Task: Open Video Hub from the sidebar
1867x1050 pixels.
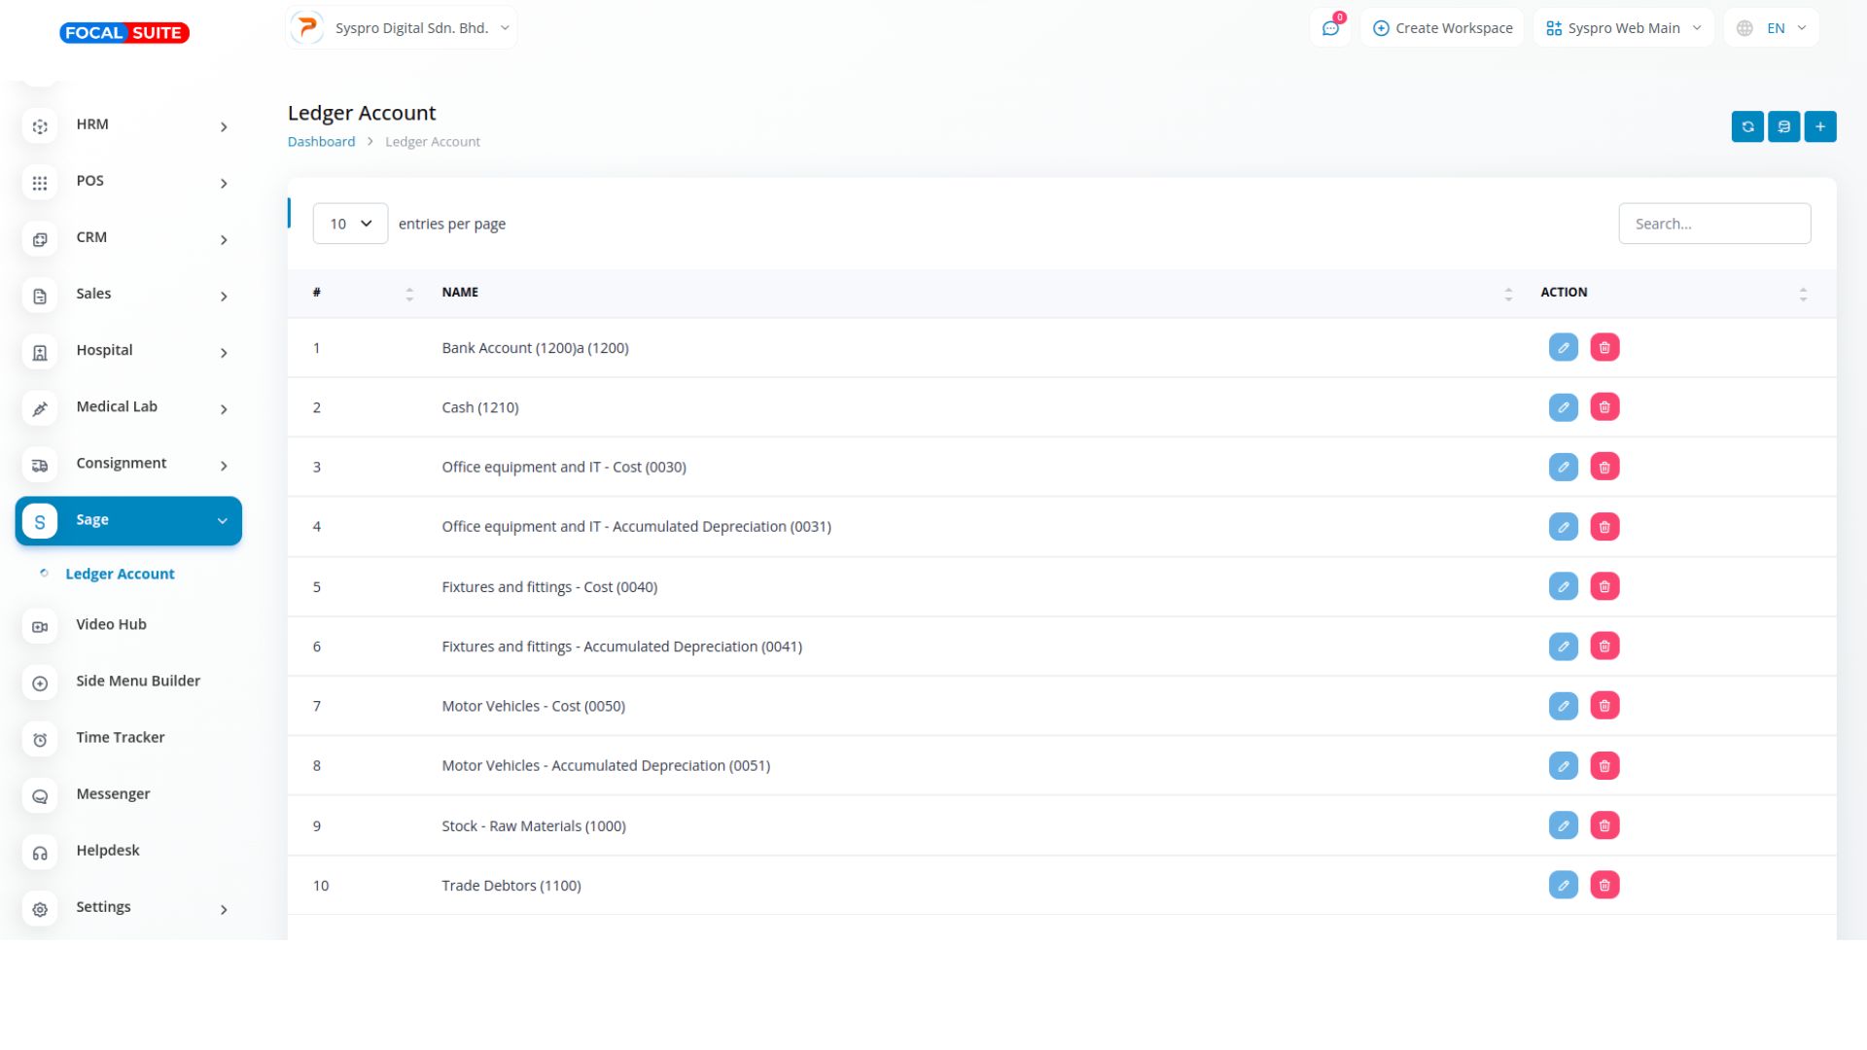Action: (x=111, y=624)
